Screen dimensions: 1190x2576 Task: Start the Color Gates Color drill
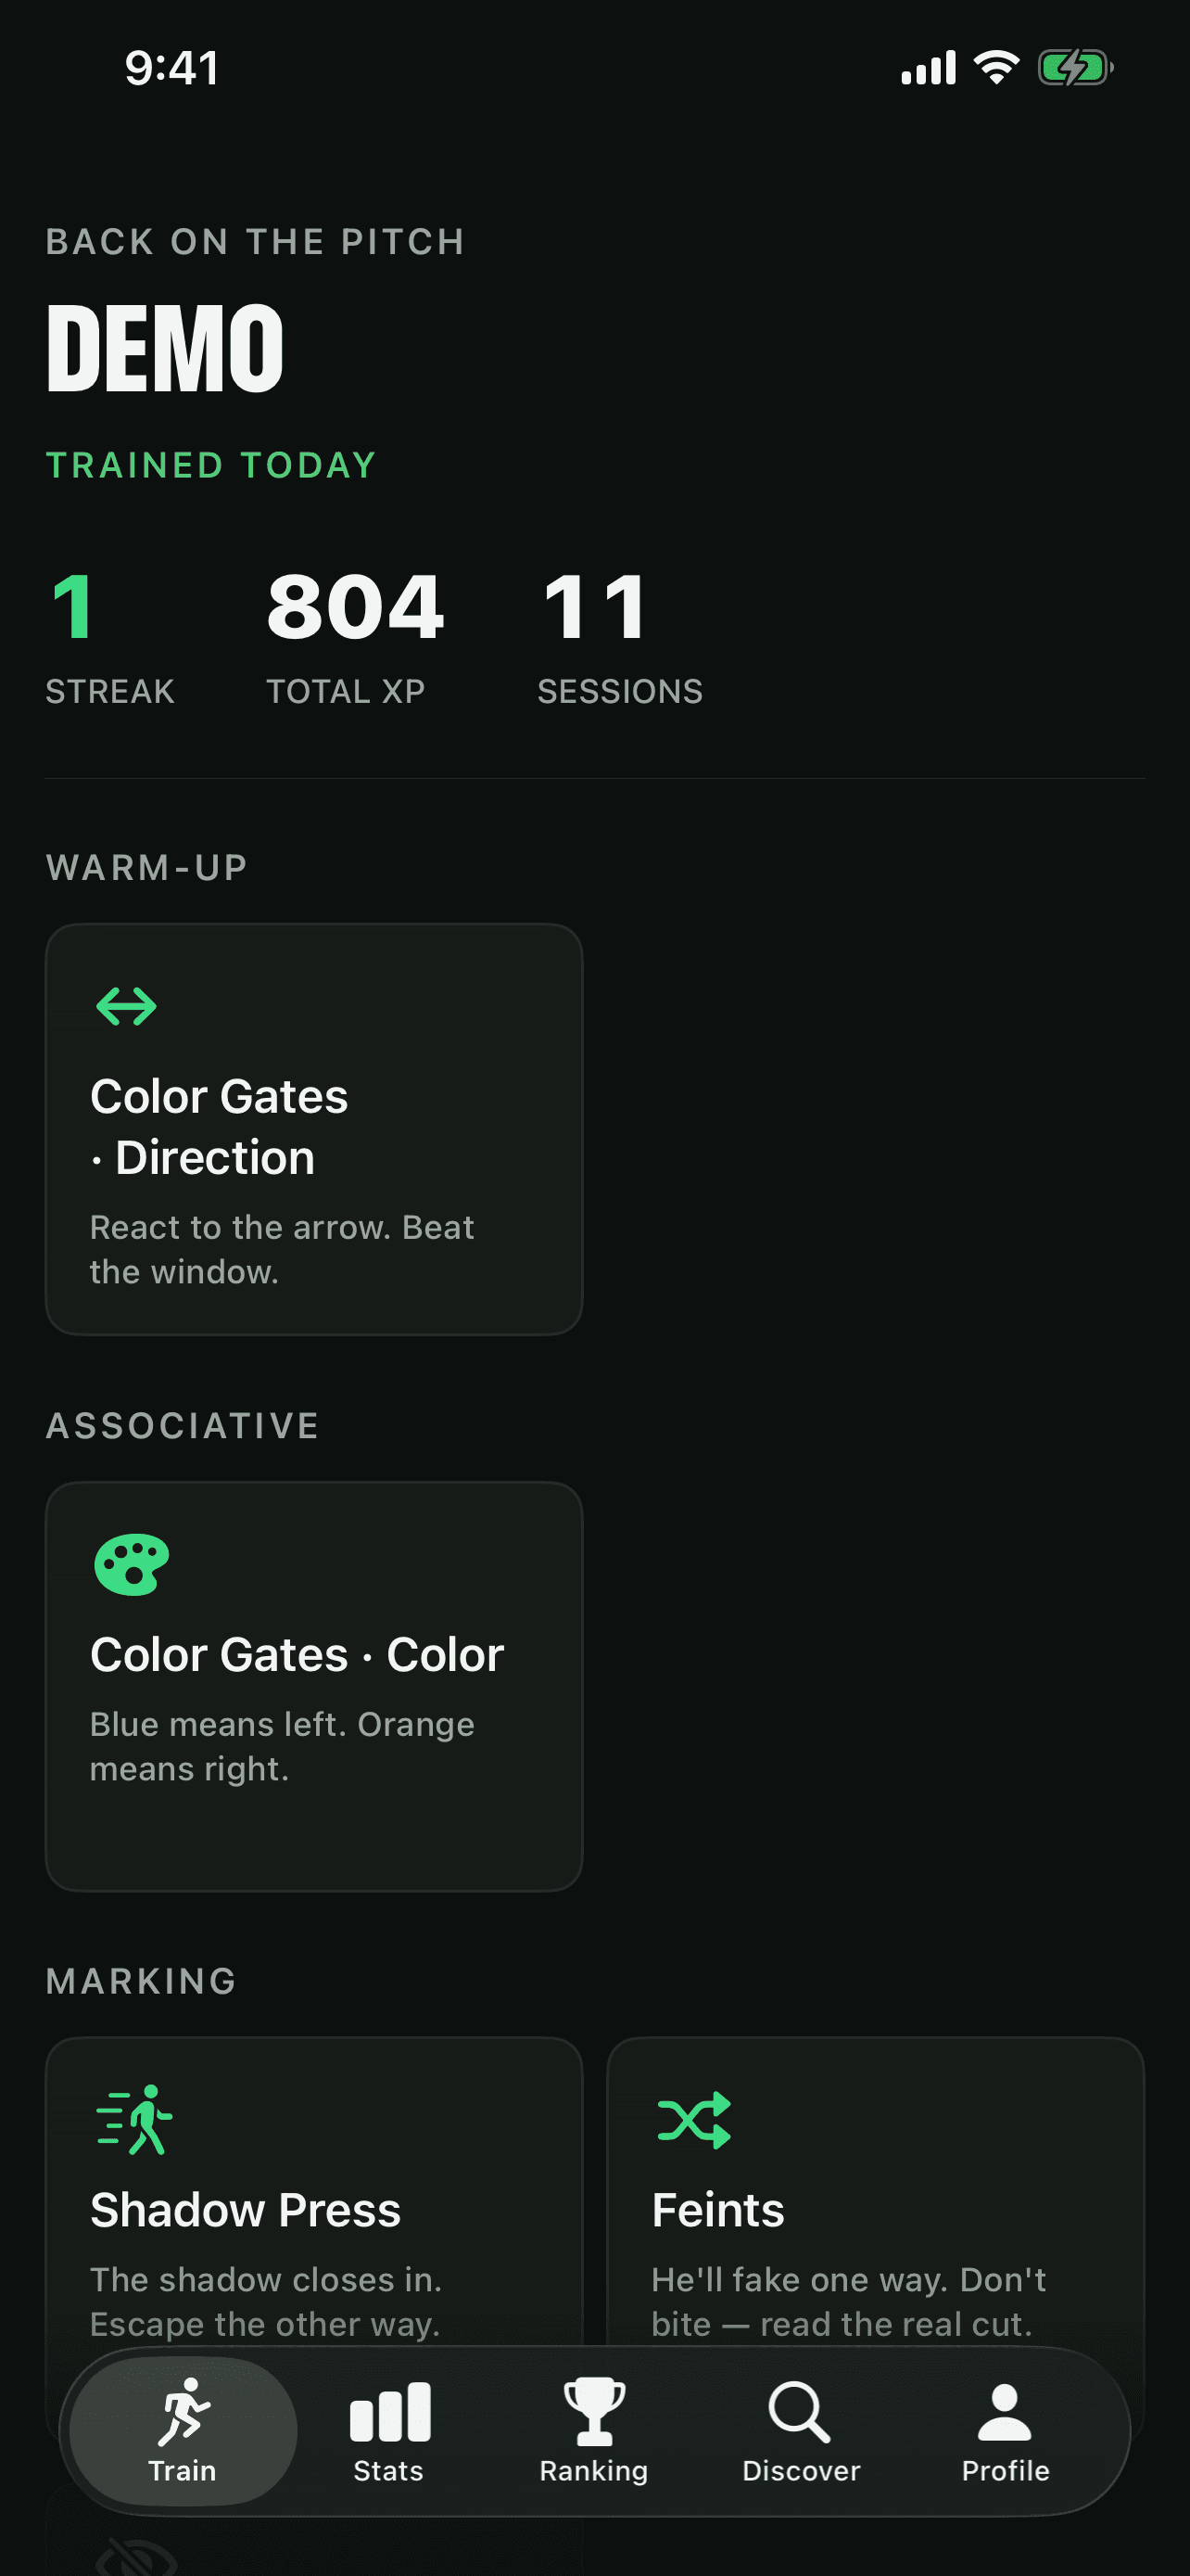point(314,1686)
